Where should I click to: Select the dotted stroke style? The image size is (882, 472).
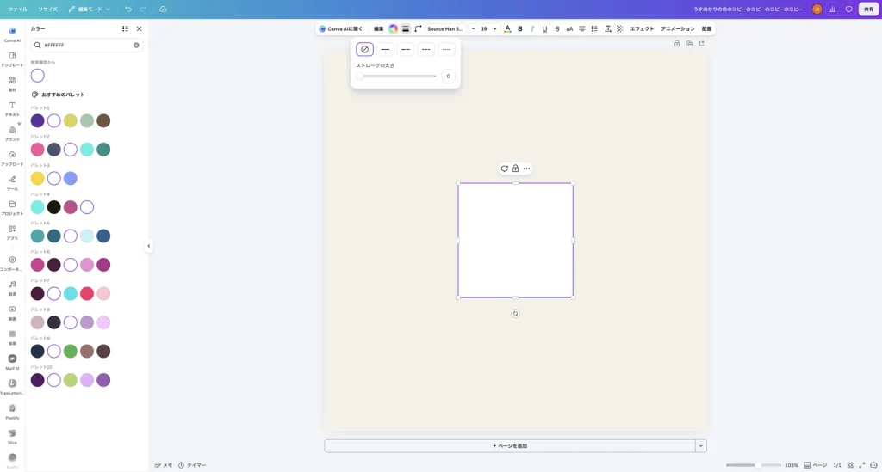pos(447,49)
